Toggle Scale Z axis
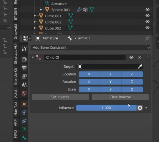This screenshot has height=142, width=159. (x=132, y=89)
